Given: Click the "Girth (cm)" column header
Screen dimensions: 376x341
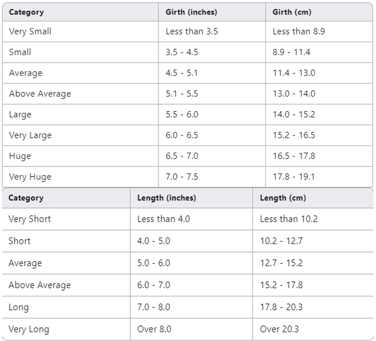Looking at the screenshot, I should click(292, 12).
